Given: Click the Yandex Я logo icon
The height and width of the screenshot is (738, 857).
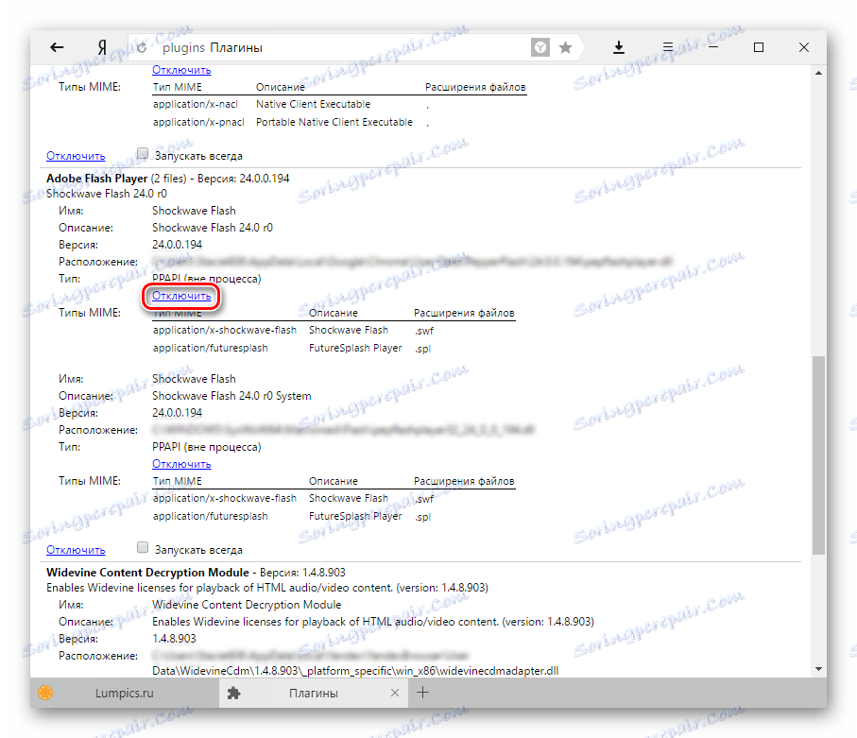Looking at the screenshot, I should click(x=100, y=46).
